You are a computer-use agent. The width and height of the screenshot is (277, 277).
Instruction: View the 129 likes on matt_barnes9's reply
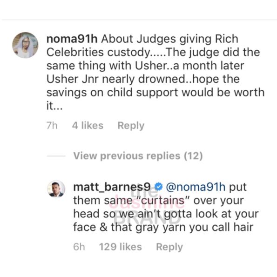point(121,247)
